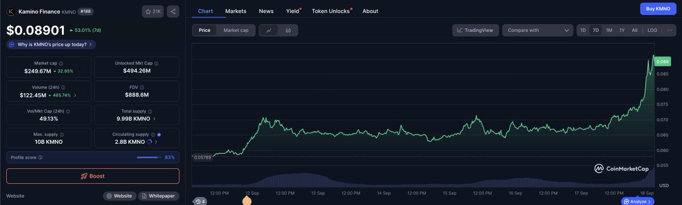Viewport: 682px width, 205px height.
Task: Click the 0.089 current price label
Action: (663, 62)
